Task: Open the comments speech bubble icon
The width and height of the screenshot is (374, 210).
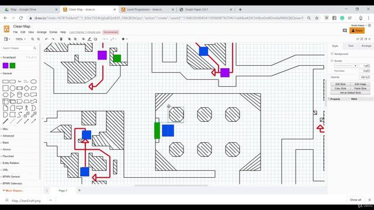Action: [345, 30]
